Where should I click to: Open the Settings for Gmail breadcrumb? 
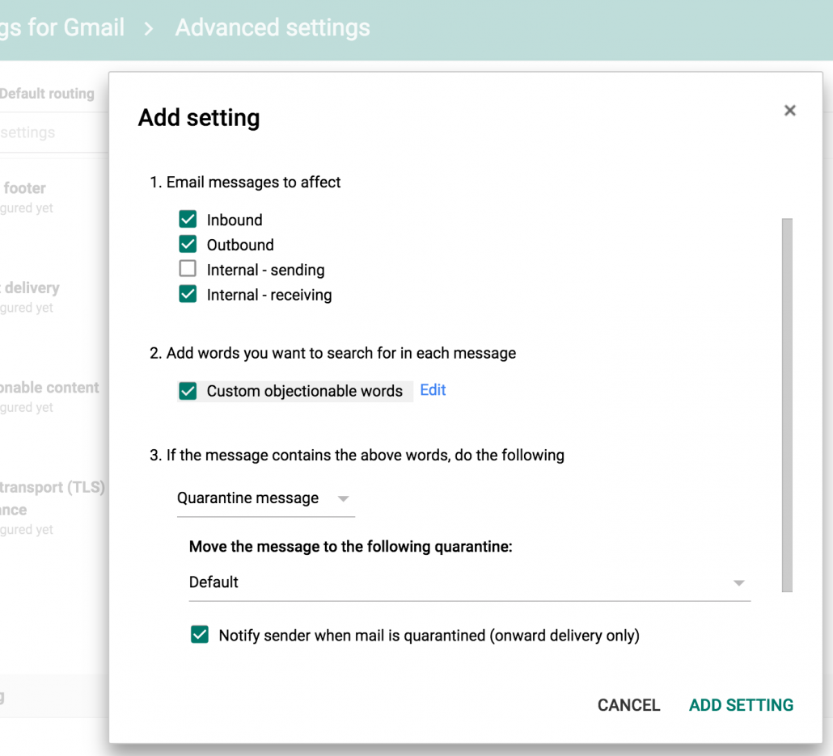click(x=62, y=27)
